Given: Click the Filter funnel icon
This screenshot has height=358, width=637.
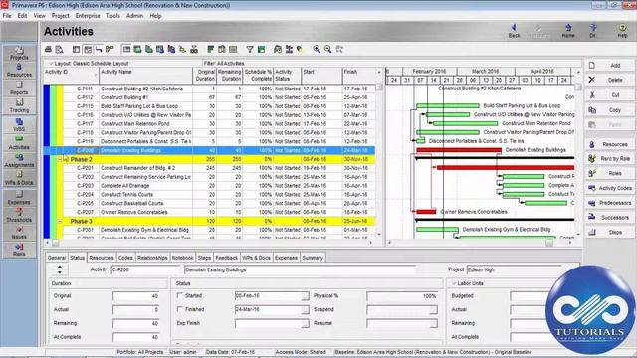Looking at the screenshot, I should coord(250,49).
